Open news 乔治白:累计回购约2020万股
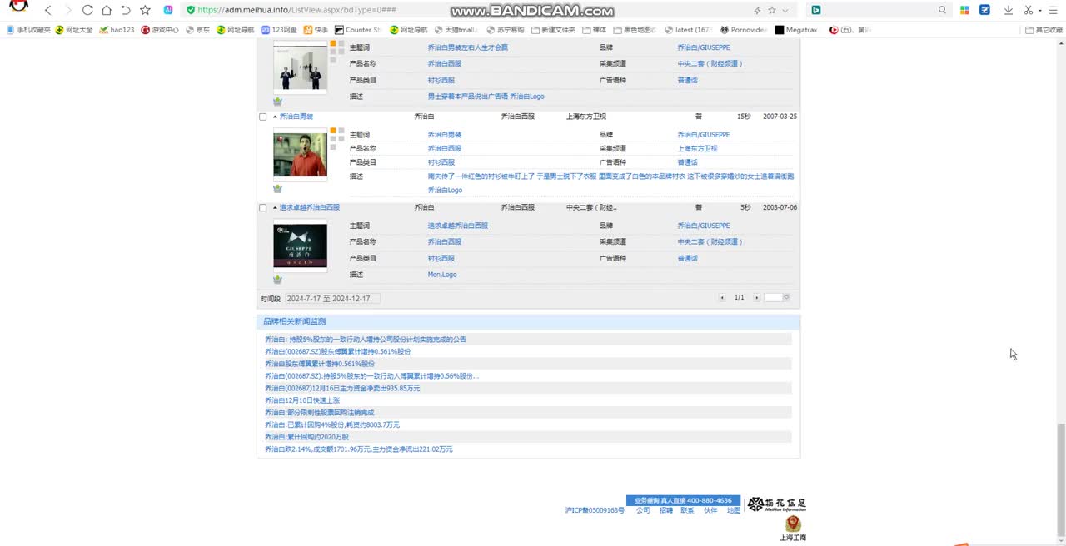This screenshot has width=1066, height=546. (x=306, y=437)
